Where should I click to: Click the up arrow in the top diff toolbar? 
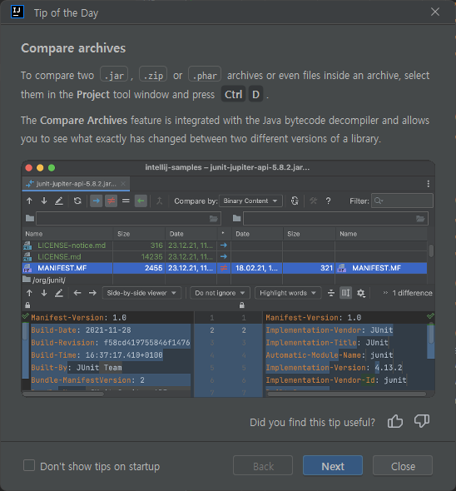[29, 201]
